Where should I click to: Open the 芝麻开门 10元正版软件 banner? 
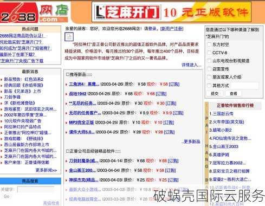pos(171,12)
